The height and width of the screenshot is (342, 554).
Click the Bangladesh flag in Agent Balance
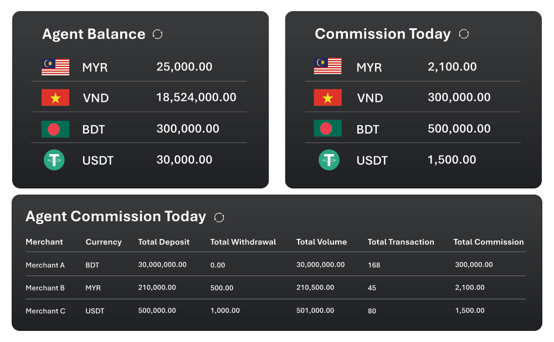pyautogui.click(x=55, y=129)
